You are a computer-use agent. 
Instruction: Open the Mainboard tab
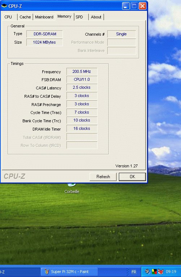[x=44, y=17]
